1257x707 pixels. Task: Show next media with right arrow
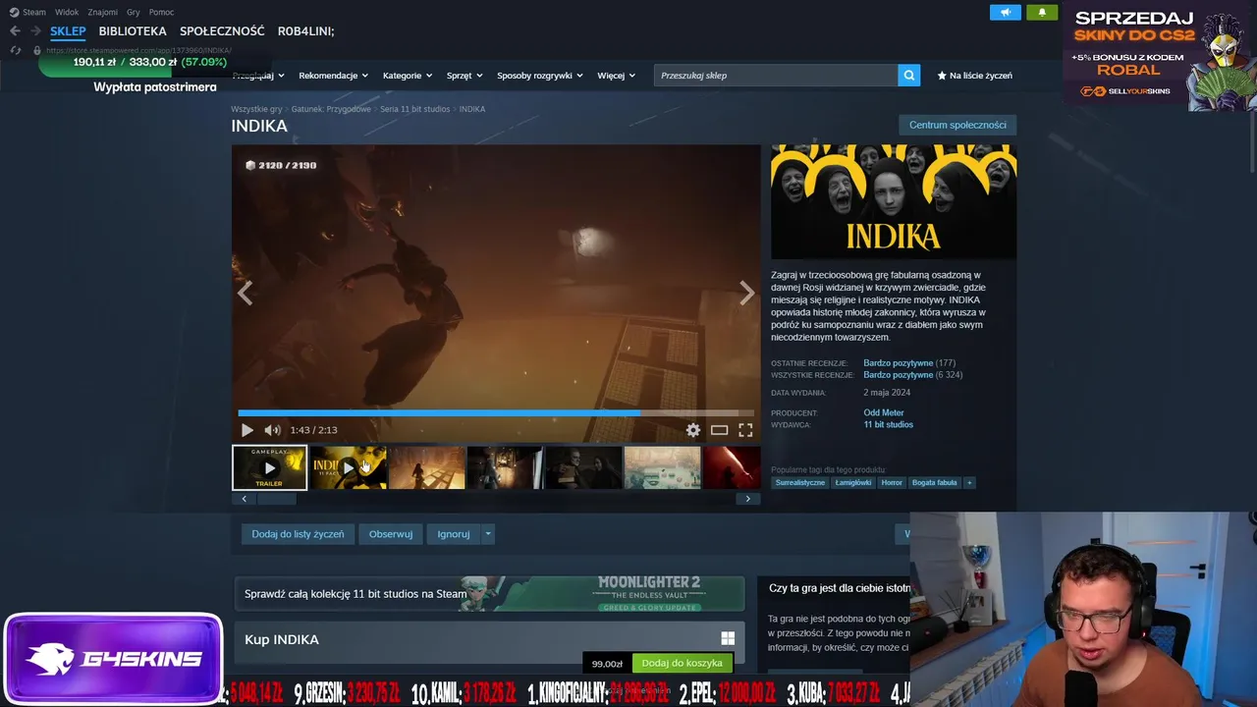pyautogui.click(x=747, y=293)
